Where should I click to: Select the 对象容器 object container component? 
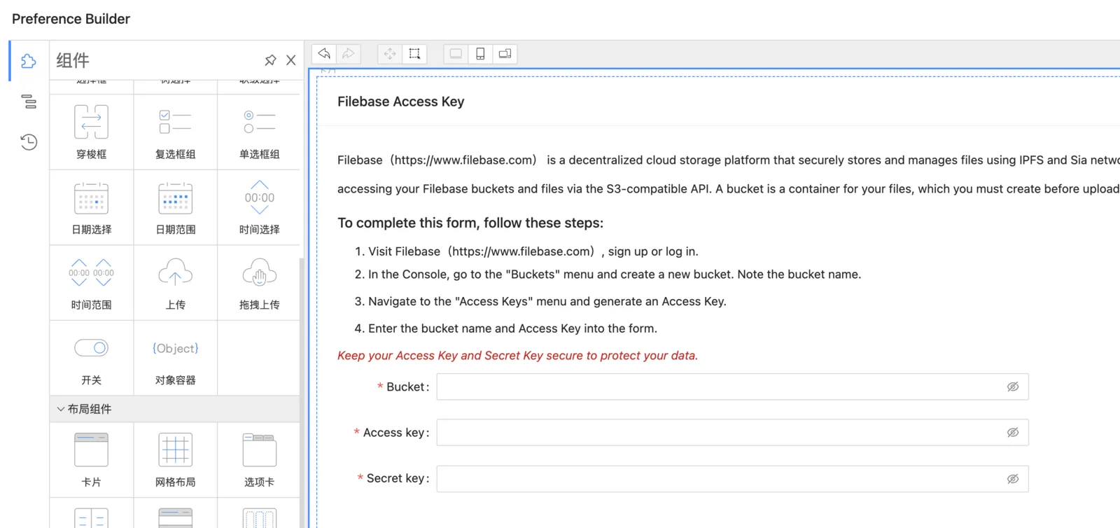176,359
